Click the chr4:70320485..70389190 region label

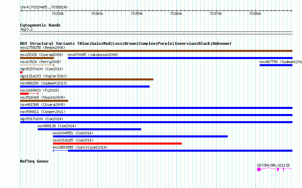click(44, 7)
